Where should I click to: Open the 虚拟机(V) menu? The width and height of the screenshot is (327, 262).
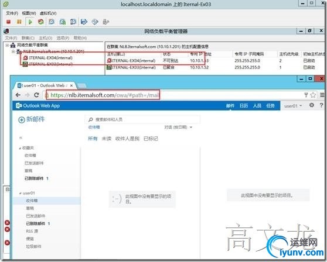point(48,13)
